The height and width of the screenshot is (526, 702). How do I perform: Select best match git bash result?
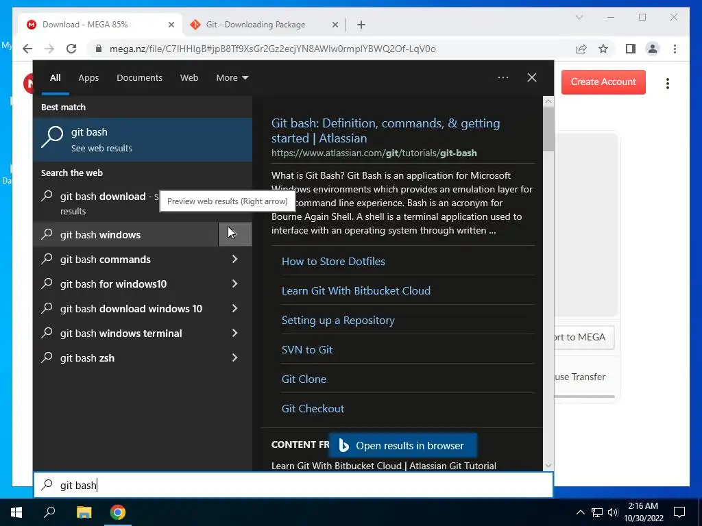[143, 139]
